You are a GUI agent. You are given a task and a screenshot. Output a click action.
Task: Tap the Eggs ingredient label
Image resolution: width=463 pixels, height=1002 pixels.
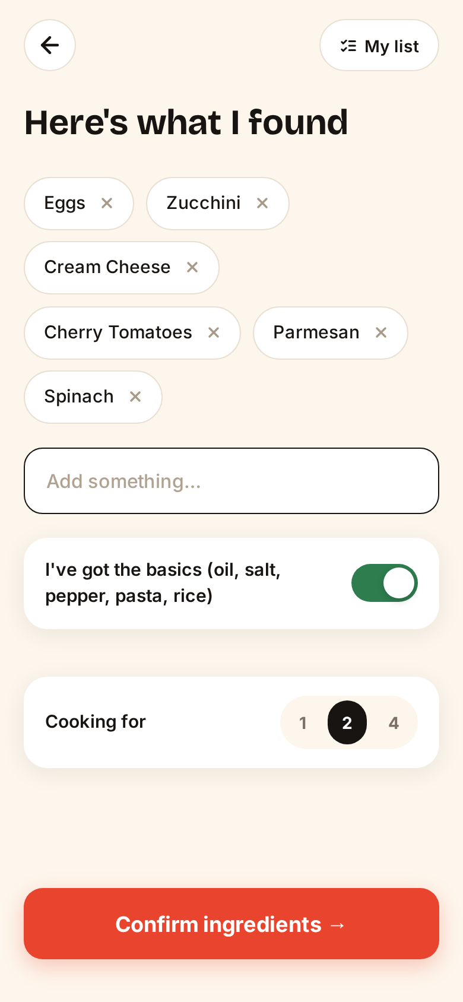click(65, 203)
